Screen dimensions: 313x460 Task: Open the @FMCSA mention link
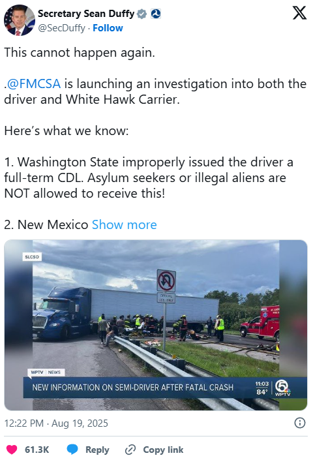coord(33,84)
